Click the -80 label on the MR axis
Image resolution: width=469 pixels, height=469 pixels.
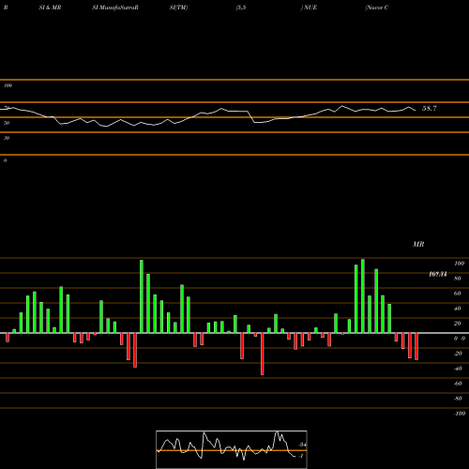[458, 399]
